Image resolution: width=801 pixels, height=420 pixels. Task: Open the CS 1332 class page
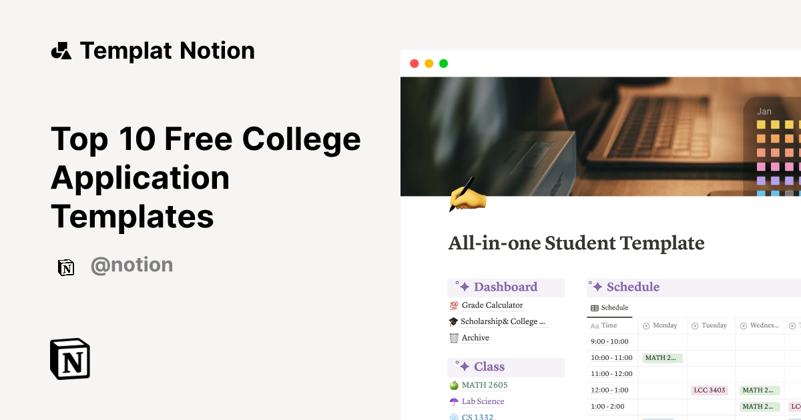click(x=477, y=416)
